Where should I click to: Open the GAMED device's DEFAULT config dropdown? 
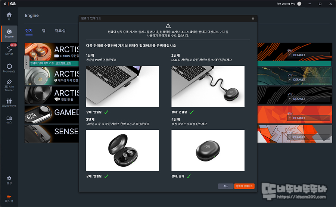tap(308, 118)
